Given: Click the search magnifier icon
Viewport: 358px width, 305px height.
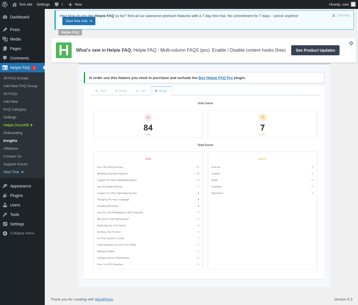Looking at the screenshot, I should (262, 117).
